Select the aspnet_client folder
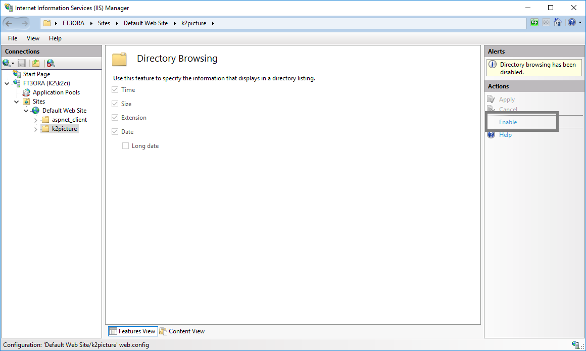This screenshot has width=586, height=351. coord(70,120)
